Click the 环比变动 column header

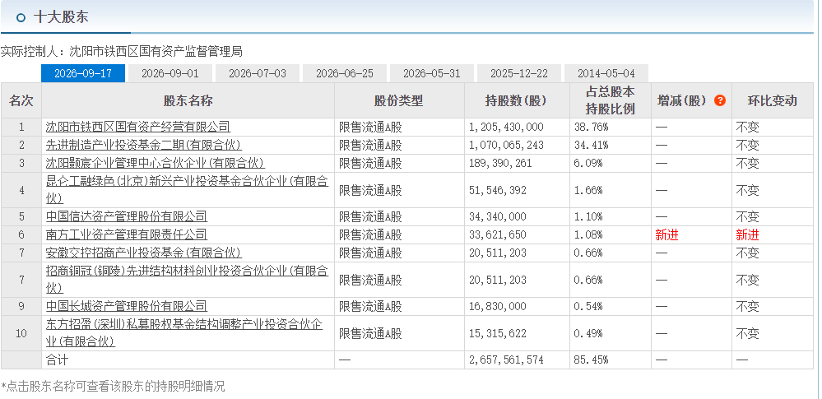click(x=772, y=100)
